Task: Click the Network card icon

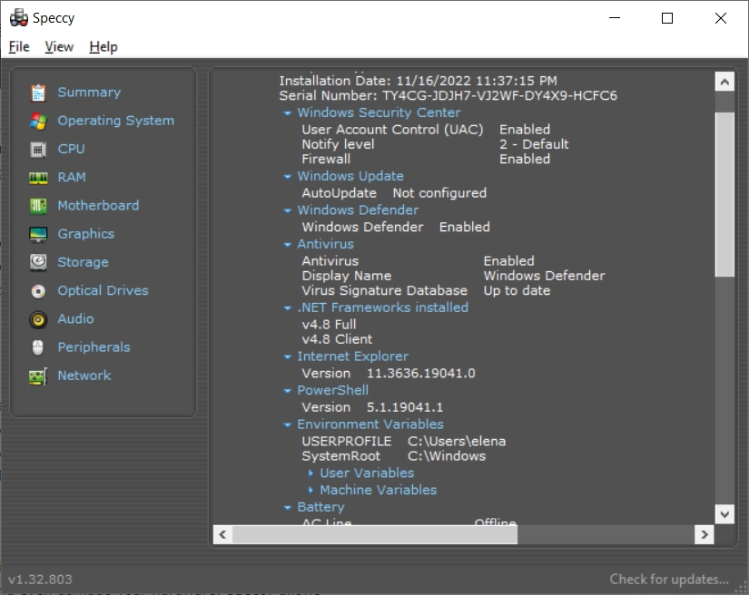Action: (38, 376)
